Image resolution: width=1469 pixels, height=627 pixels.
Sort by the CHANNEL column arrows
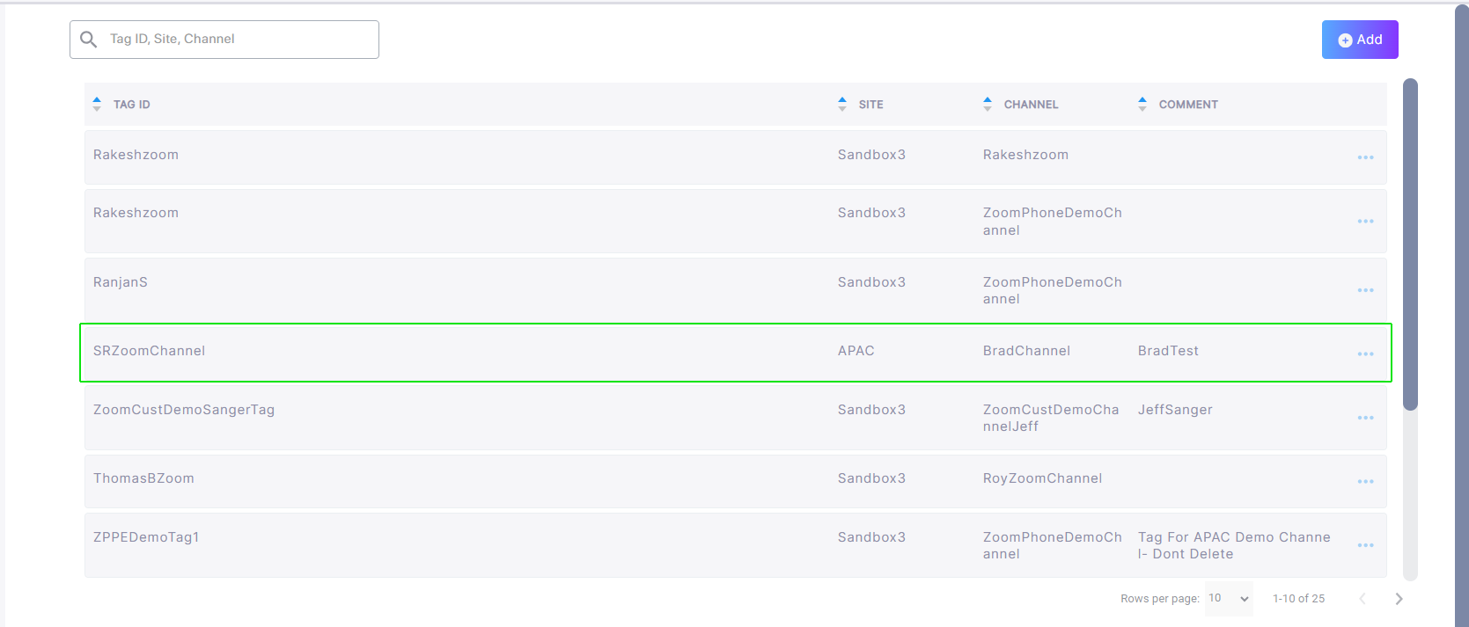pyautogui.click(x=988, y=104)
